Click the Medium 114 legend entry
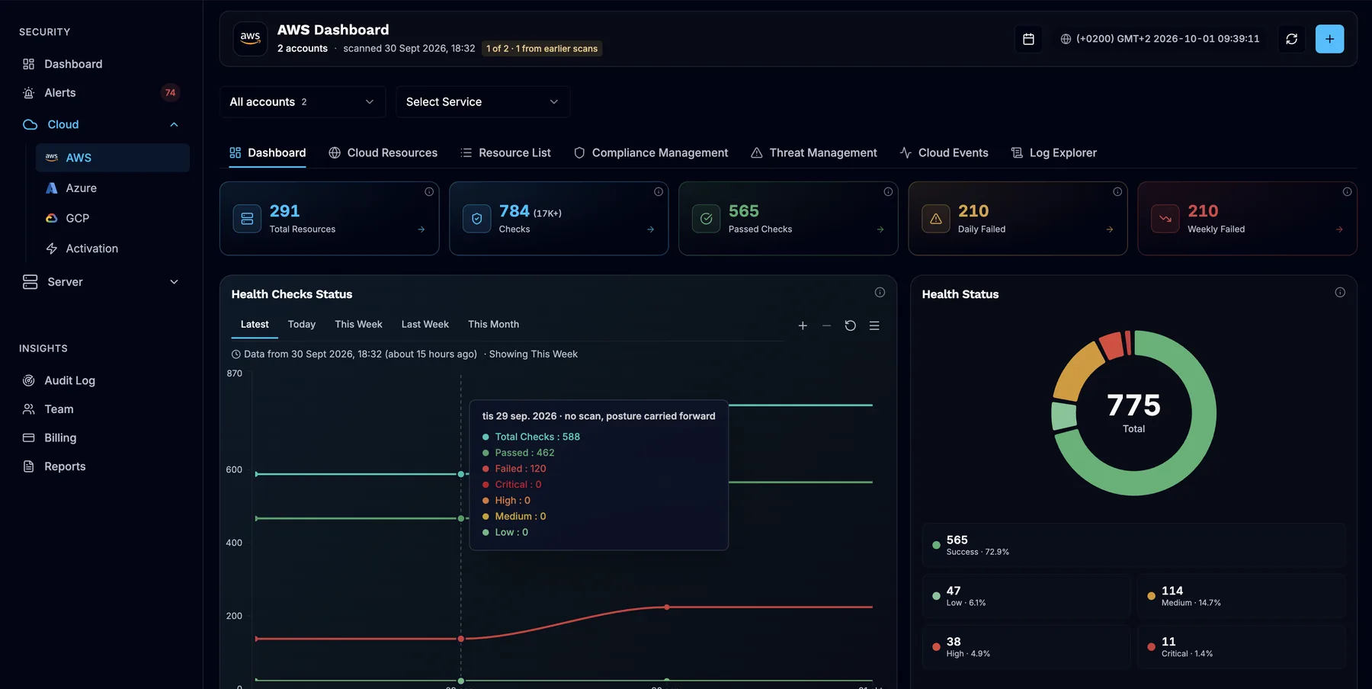This screenshot has width=1372, height=689. point(1241,596)
